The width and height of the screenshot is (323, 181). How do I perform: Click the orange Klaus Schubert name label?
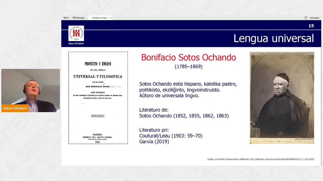click(x=15, y=108)
